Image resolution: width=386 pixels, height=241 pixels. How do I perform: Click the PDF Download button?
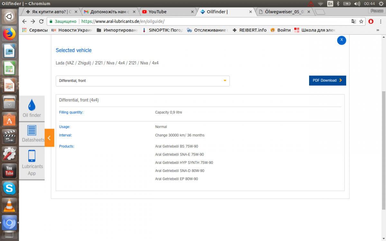pyautogui.click(x=327, y=80)
